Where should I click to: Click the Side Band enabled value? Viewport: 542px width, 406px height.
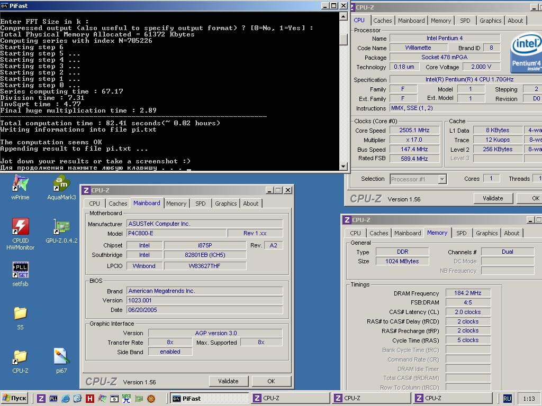click(x=170, y=352)
